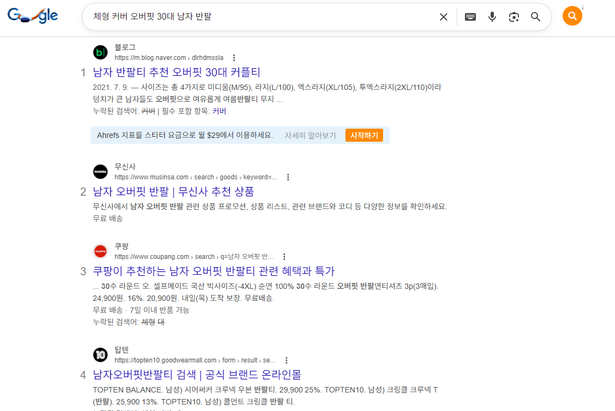Open more options for Naver blog result

(x=234, y=58)
